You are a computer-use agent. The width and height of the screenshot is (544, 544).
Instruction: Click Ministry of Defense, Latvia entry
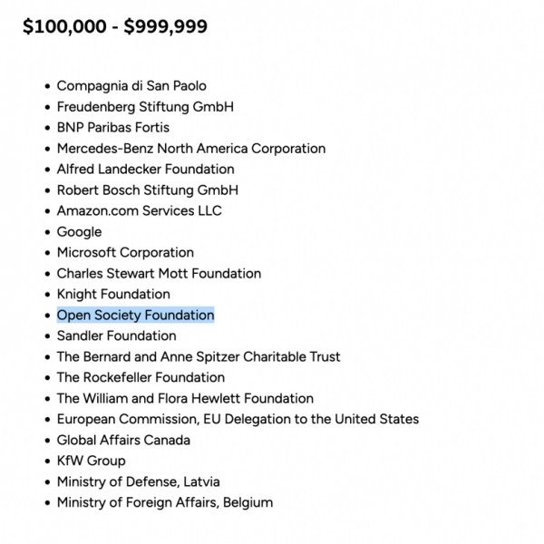(138, 482)
